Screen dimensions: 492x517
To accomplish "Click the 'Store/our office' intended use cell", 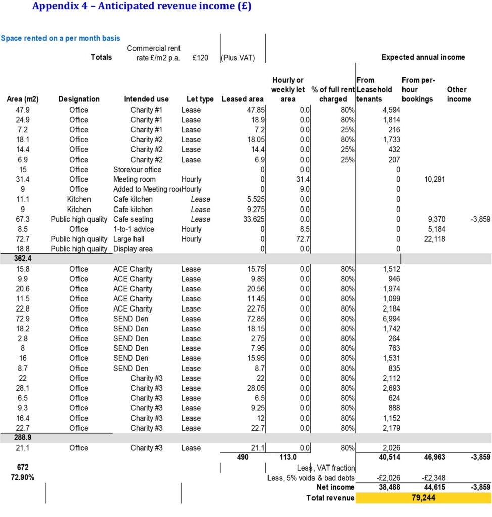I will pyautogui.click(x=138, y=170).
